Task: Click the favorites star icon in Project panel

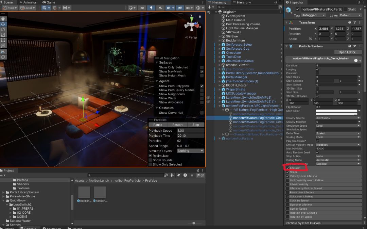Action: click(x=192, y=175)
